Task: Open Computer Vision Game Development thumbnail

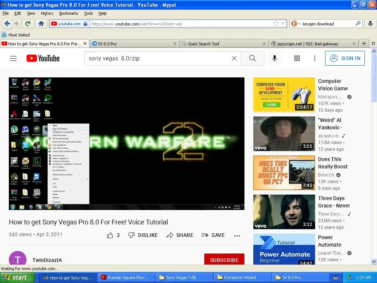Action: 284,95
